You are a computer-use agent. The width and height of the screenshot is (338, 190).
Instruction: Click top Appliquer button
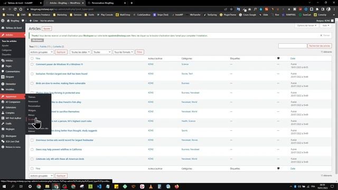coord(61,52)
